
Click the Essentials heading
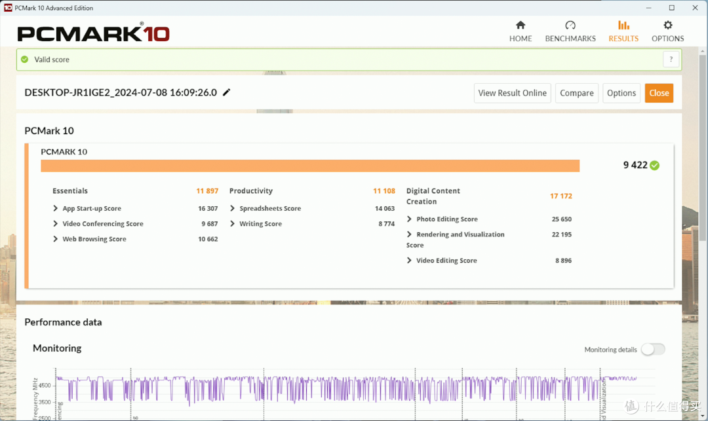pos(70,191)
